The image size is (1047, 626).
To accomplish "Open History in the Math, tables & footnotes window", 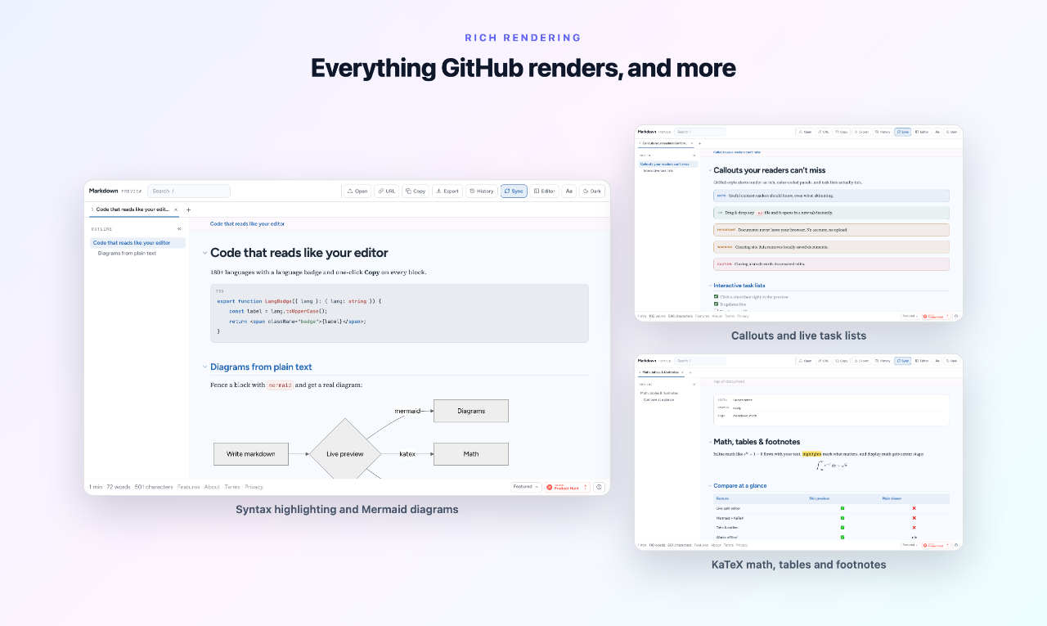I will [x=883, y=360].
